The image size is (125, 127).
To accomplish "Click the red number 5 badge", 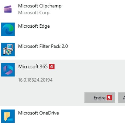I will [109, 98].
